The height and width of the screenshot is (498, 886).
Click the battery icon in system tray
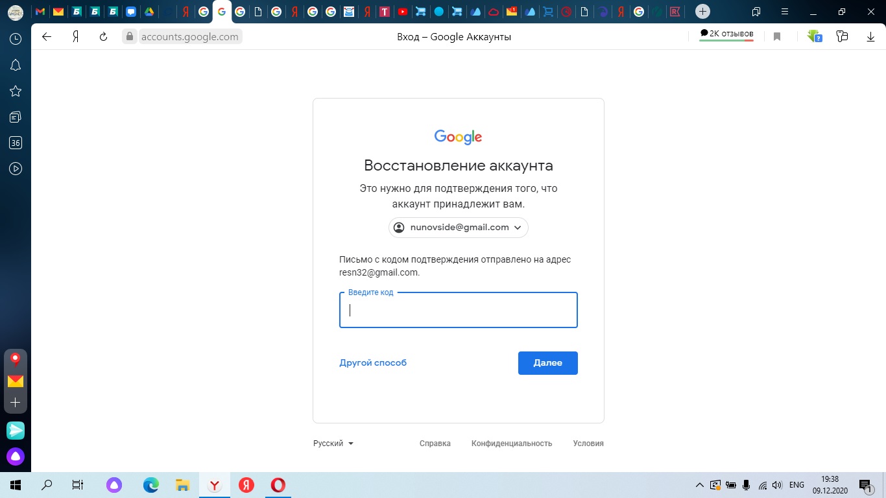point(731,485)
